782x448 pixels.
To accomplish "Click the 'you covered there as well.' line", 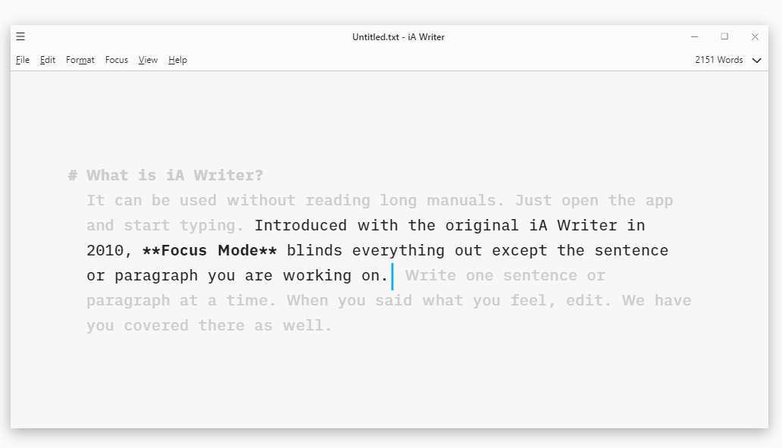I will coord(209,326).
